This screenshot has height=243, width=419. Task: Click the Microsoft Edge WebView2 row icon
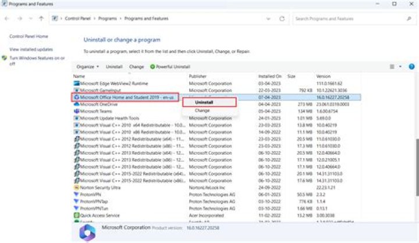point(76,83)
